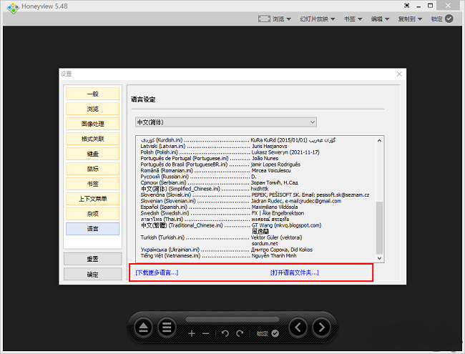Screen dimensions: 465x354
Task: Click the 确定 OK button
Action: tap(92, 274)
